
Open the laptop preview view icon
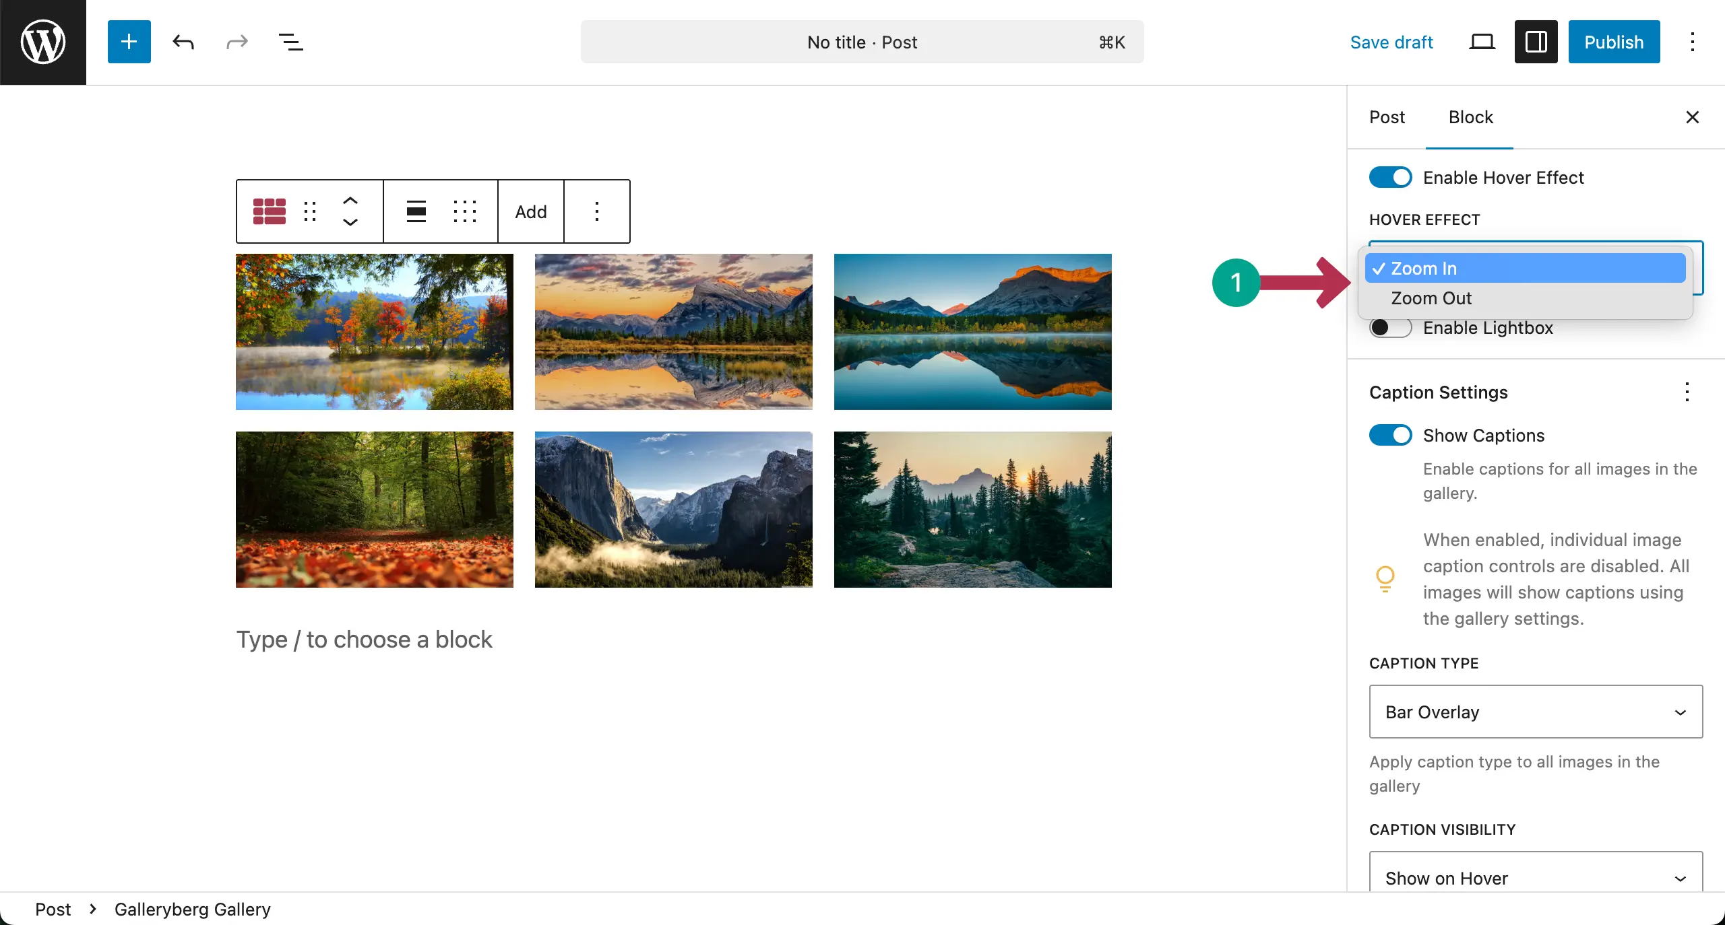(x=1482, y=42)
